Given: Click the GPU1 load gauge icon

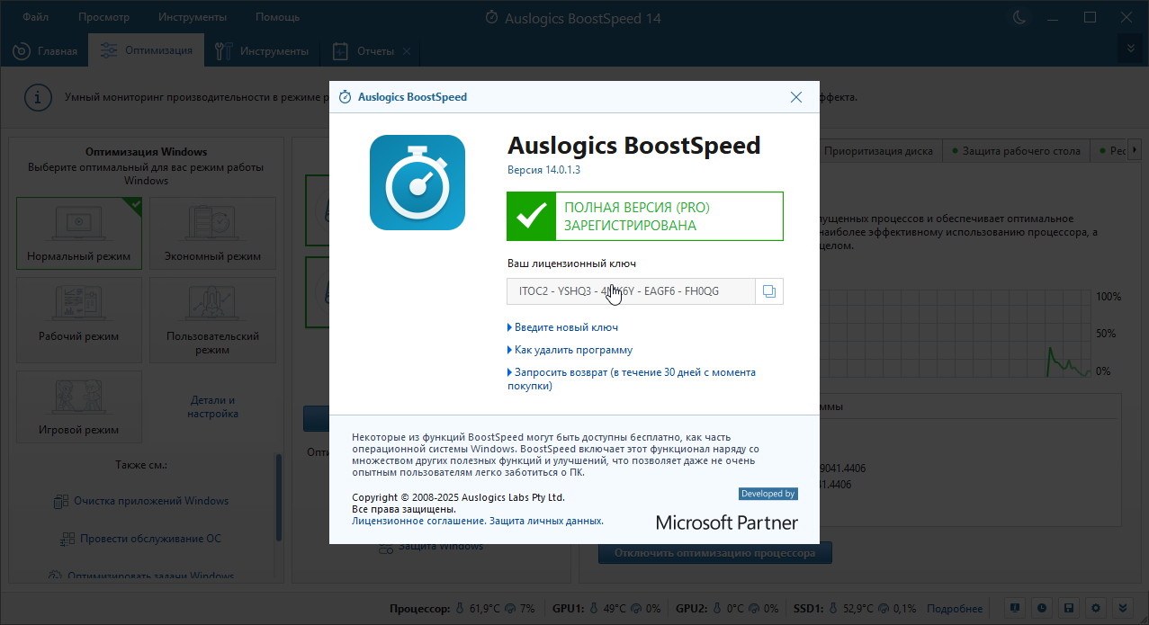Looking at the screenshot, I should [x=637, y=609].
